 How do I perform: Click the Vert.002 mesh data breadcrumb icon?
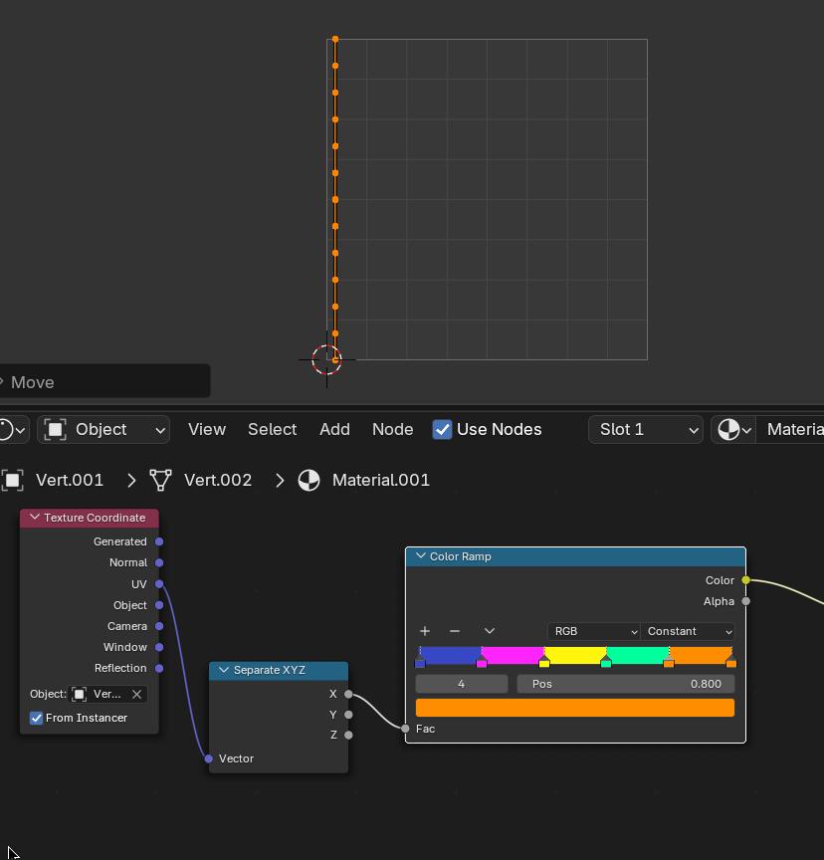pos(160,480)
